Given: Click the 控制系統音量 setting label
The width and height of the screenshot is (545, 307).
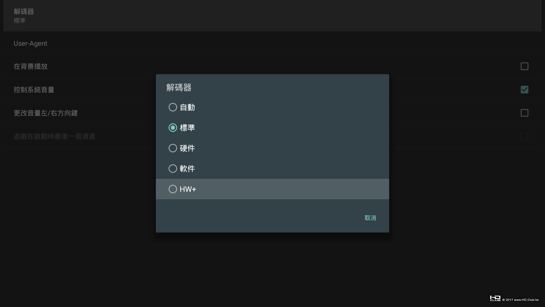Looking at the screenshot, I should (34, 90).
